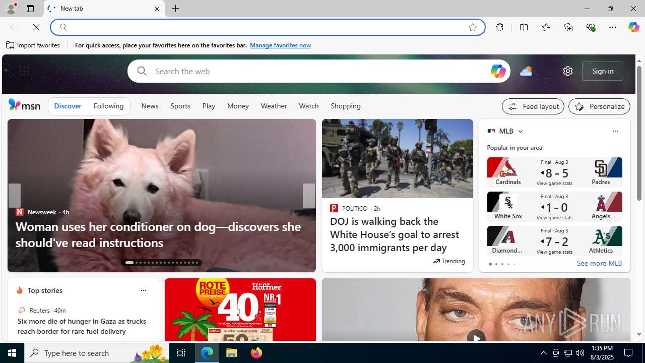Open the browser profile icon
This screenshot has height=363, width=645.
tap(11, 9)
